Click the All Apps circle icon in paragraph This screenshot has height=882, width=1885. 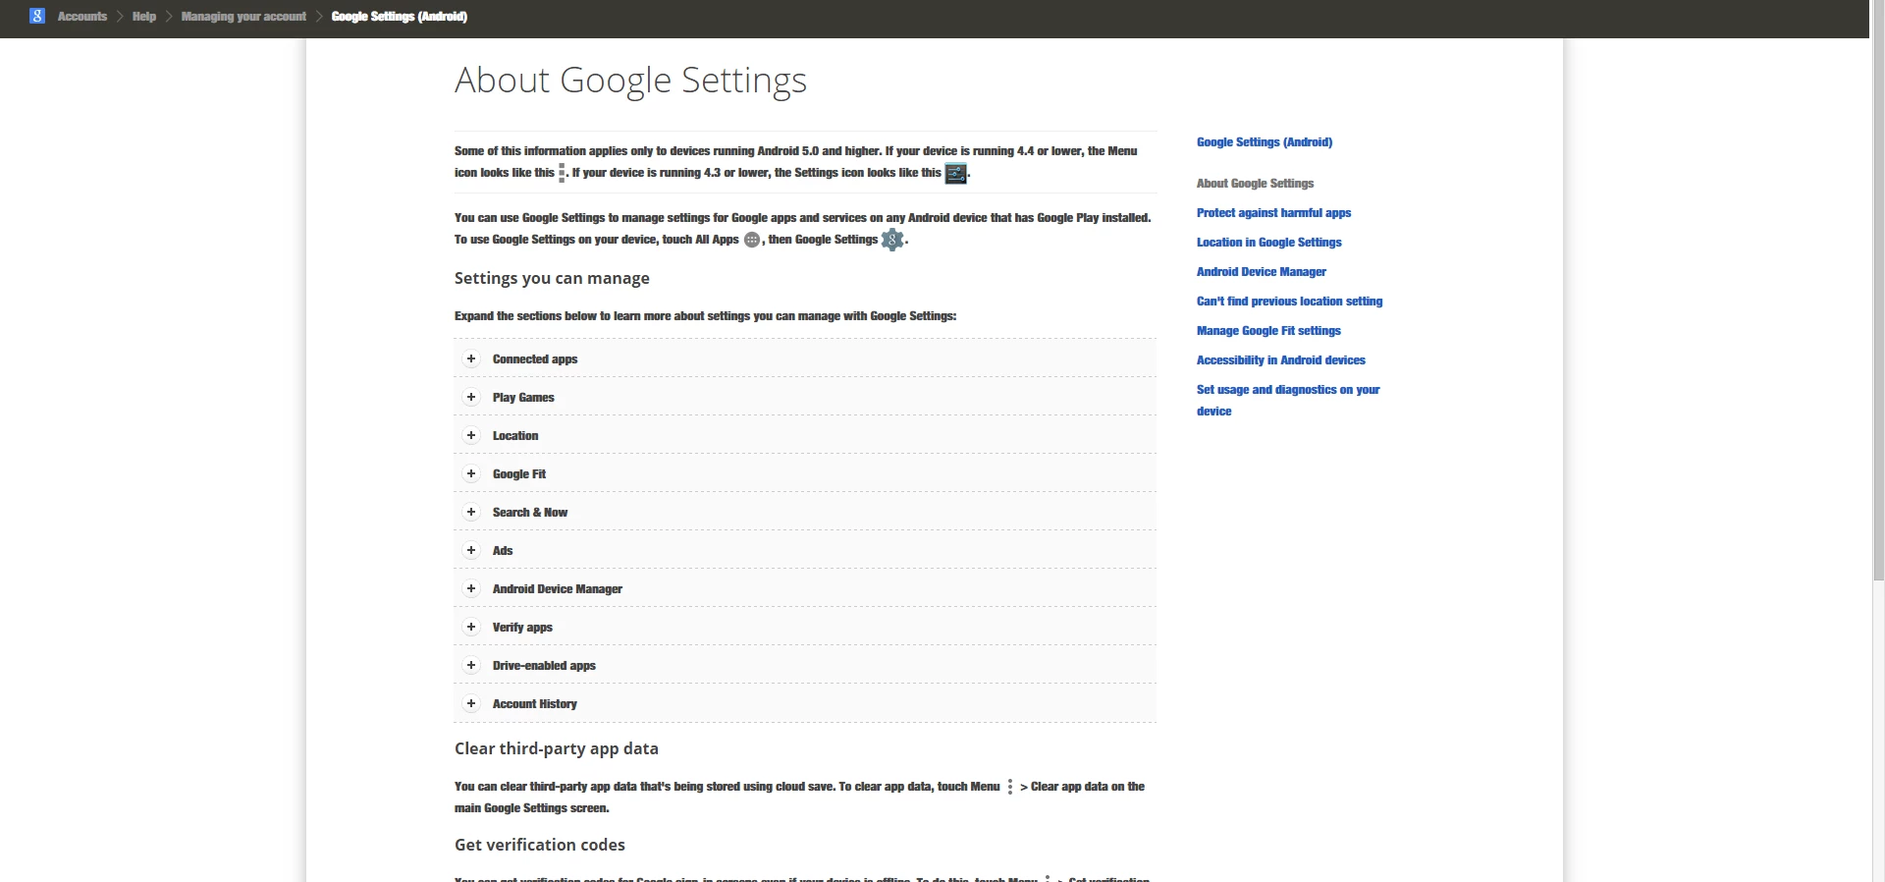coord(752,240)
